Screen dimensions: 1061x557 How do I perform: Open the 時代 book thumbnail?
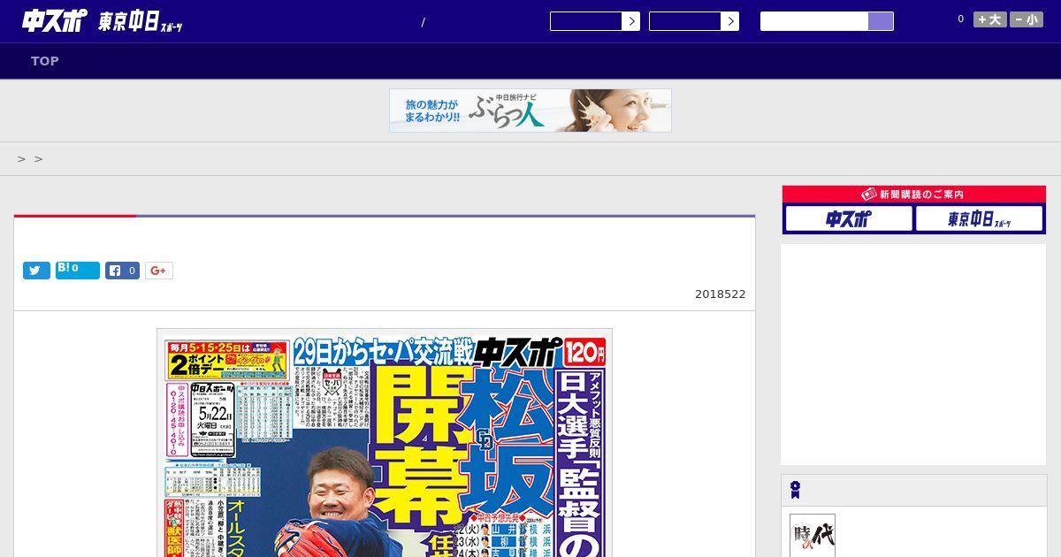[813, 536]
